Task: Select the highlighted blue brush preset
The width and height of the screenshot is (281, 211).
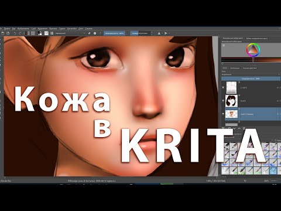Action: 273,171
